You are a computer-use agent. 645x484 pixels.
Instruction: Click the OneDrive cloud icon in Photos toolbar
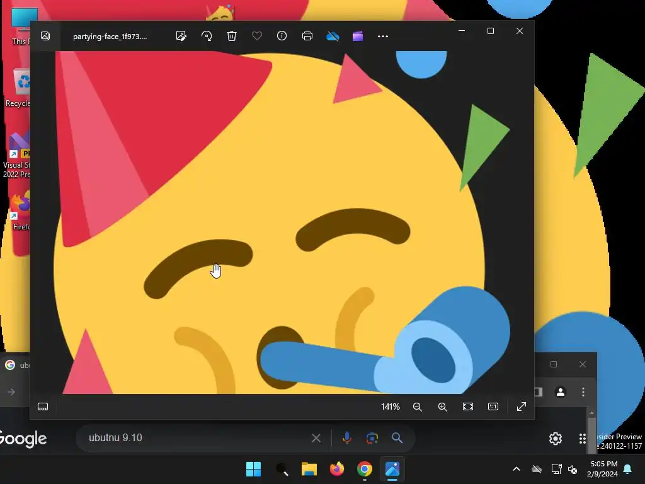coord(333,37)
